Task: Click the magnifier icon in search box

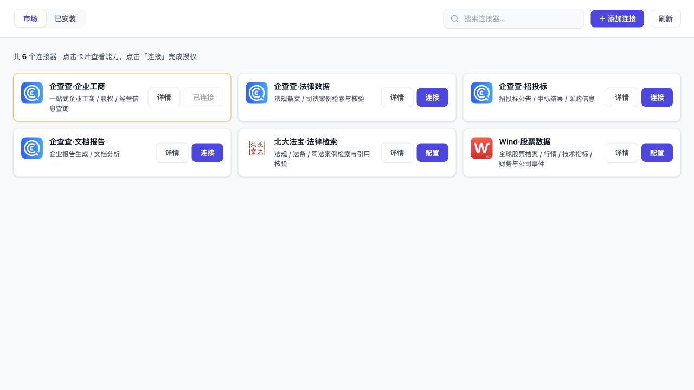Action: coord(455,19)
